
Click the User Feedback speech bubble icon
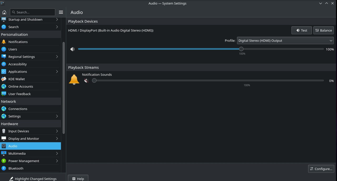coord(4,94)
